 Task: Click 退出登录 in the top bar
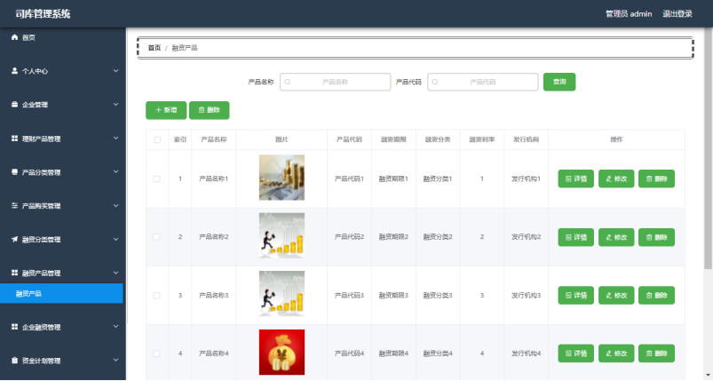pos(677,14)
